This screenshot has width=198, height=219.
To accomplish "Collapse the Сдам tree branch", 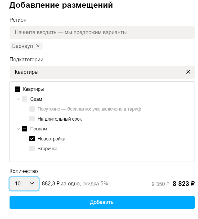I will click(18, 99).
